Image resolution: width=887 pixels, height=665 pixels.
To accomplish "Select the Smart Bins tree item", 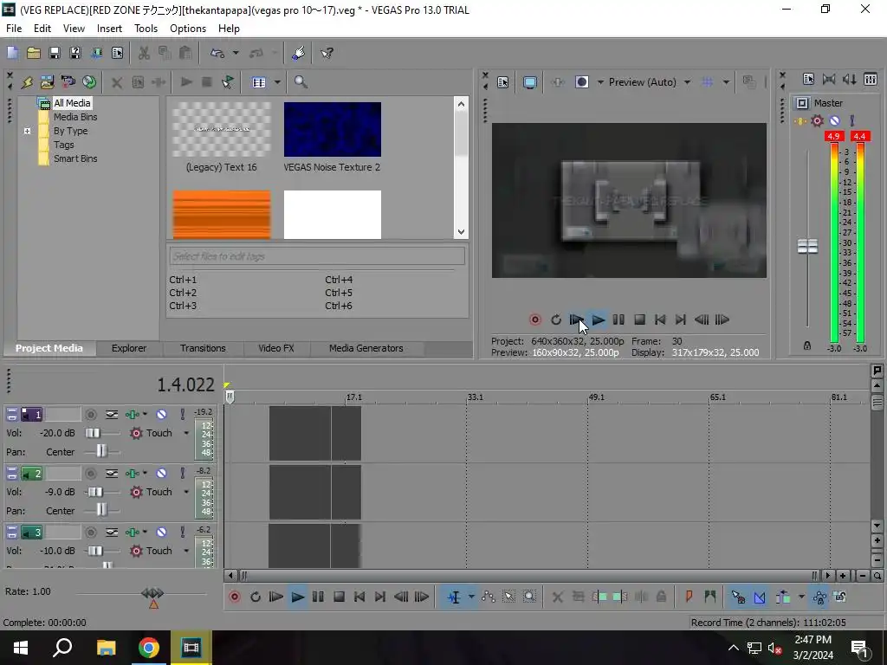I will click(x=75, y=159).
